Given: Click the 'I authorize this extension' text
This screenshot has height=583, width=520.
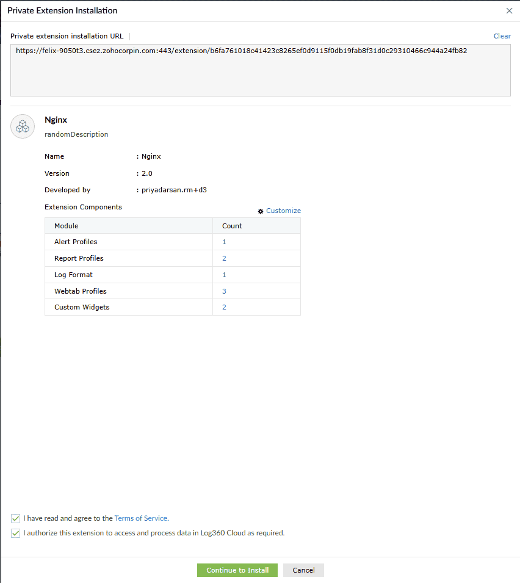Looking at the screenshot, I should click(154, 533).
